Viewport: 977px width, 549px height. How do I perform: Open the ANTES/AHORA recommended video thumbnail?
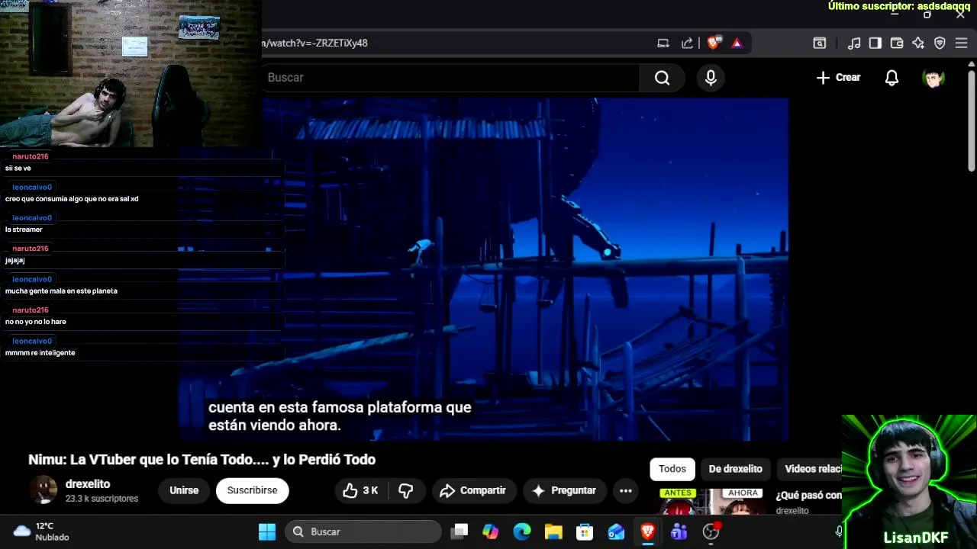point(714,502)
